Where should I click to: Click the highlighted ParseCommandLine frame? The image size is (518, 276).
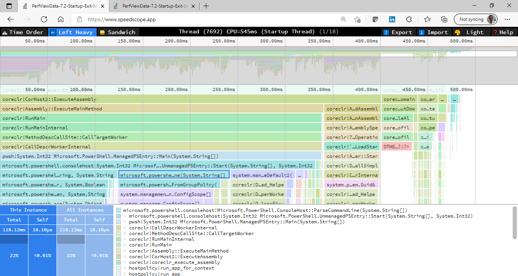[174, 175]
